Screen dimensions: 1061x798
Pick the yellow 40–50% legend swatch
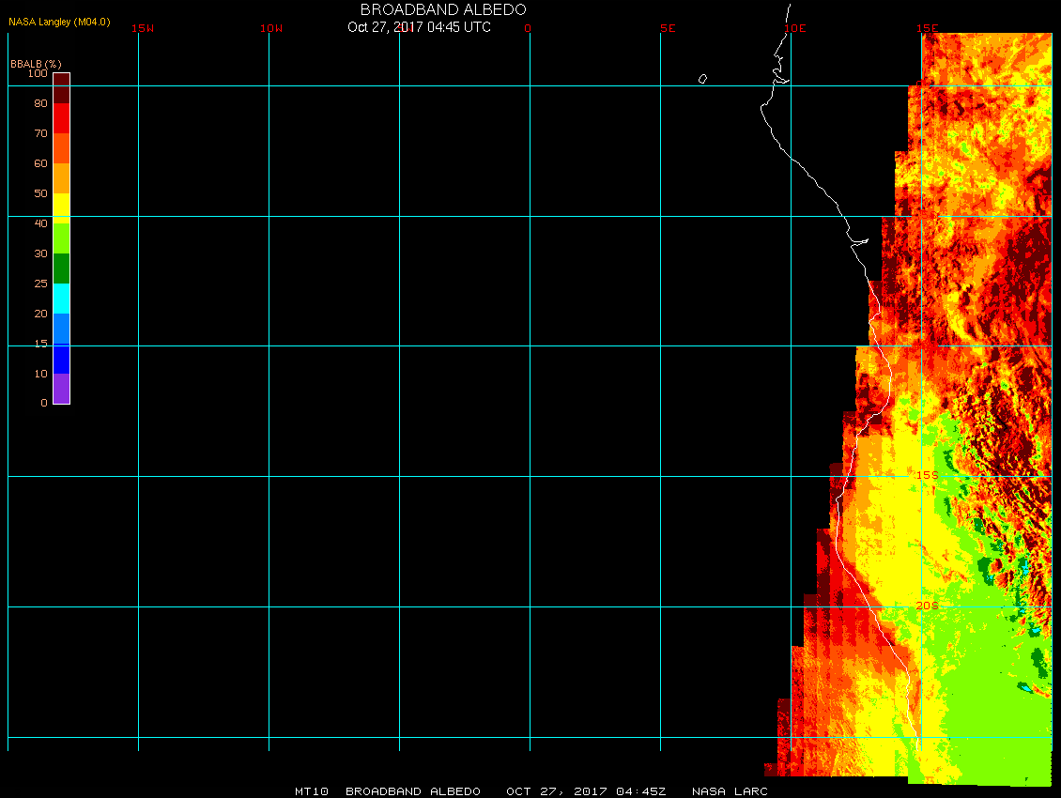coord(61,207)
